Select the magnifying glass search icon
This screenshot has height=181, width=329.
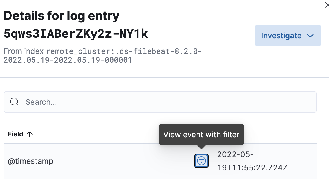coord(14,102)
